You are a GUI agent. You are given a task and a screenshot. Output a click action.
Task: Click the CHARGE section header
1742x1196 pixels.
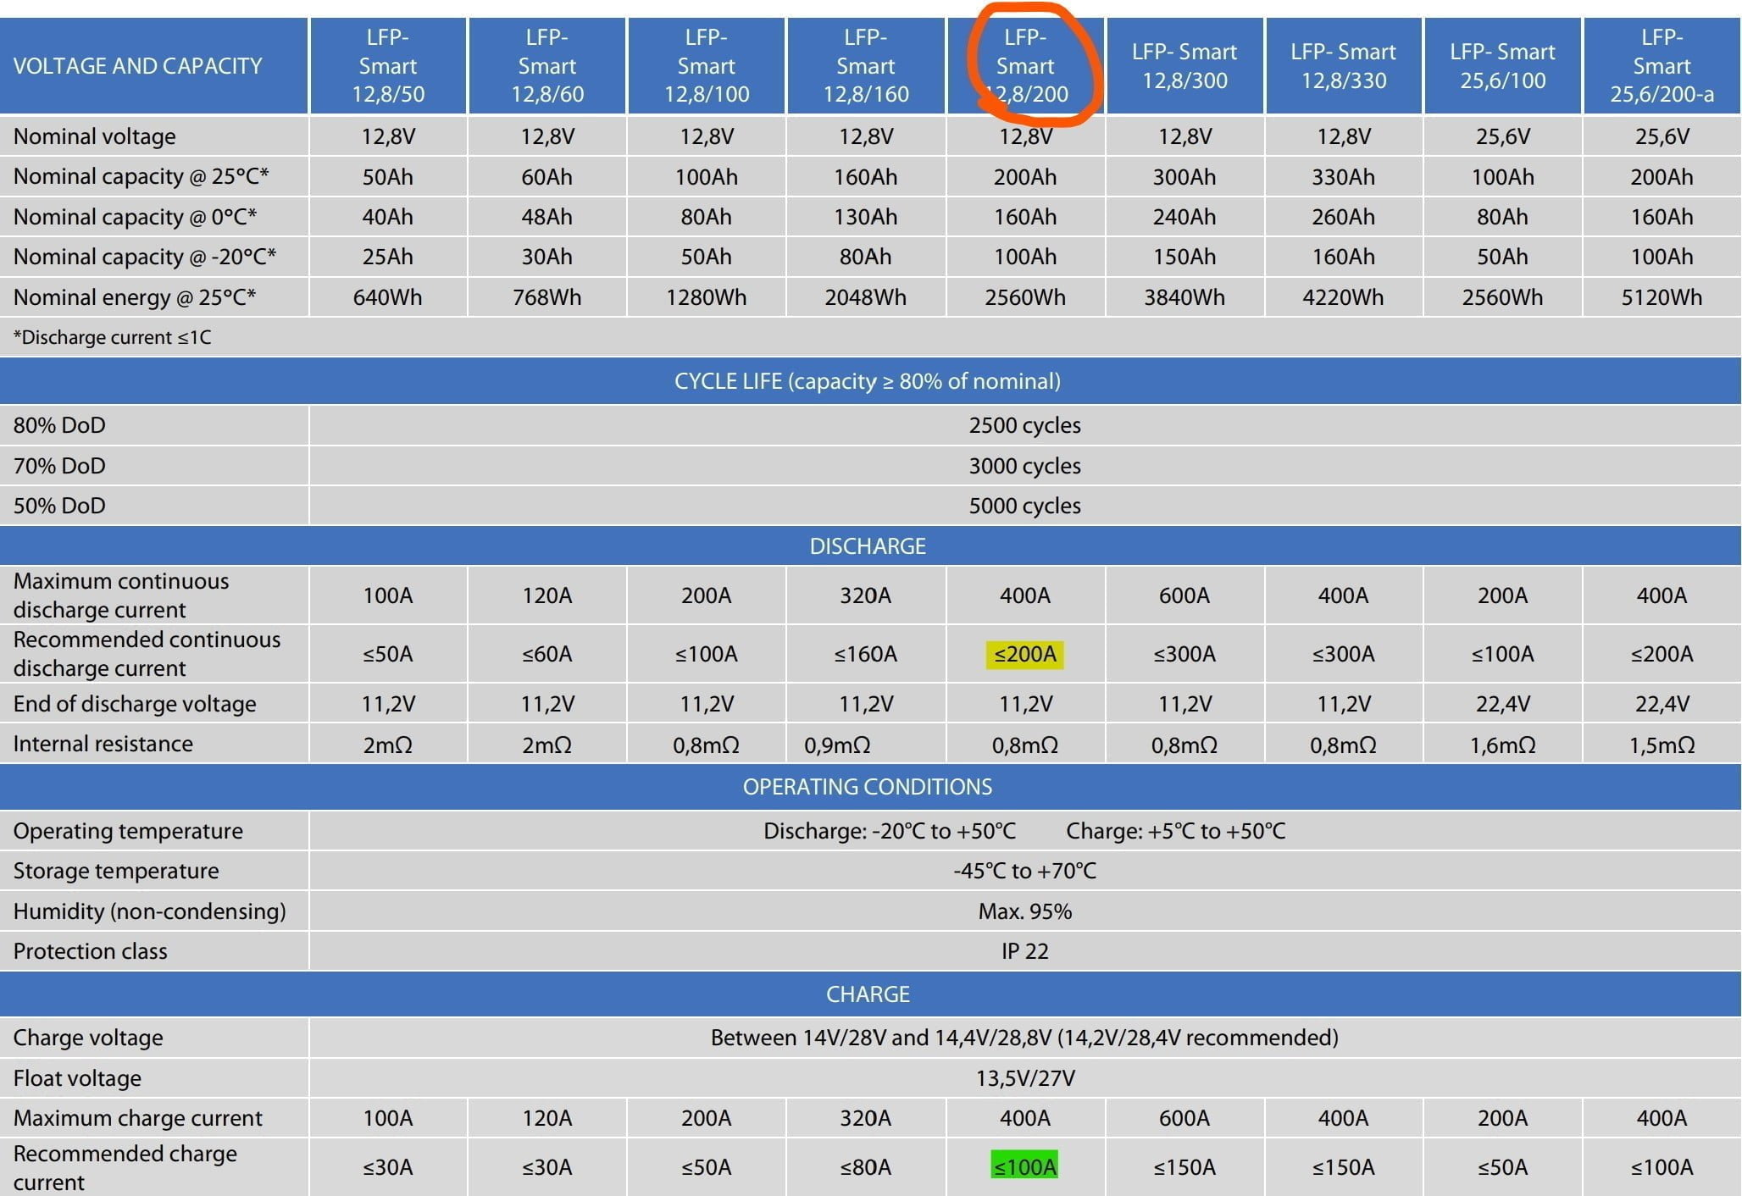coord(868,994)
